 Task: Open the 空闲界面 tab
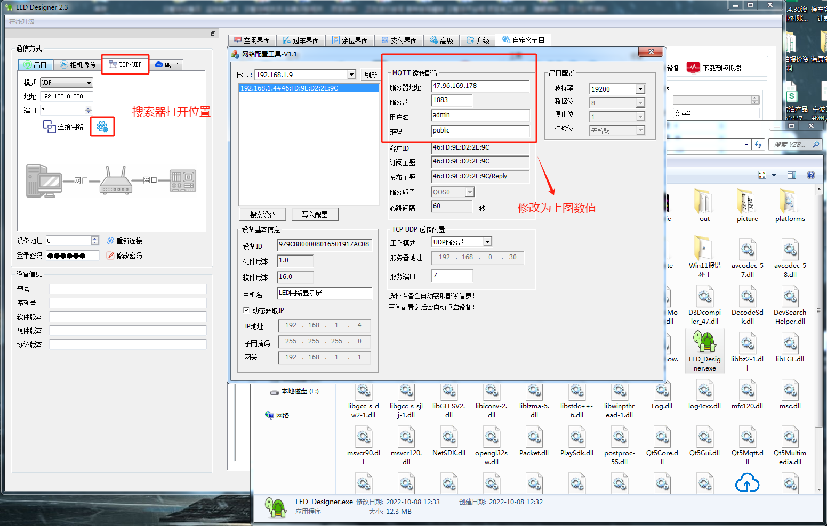252,40
